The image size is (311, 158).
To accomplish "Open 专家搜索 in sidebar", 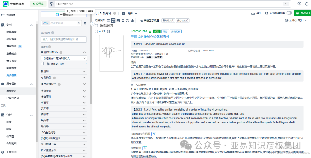I will pyautogui.click(x=12, y=46).
